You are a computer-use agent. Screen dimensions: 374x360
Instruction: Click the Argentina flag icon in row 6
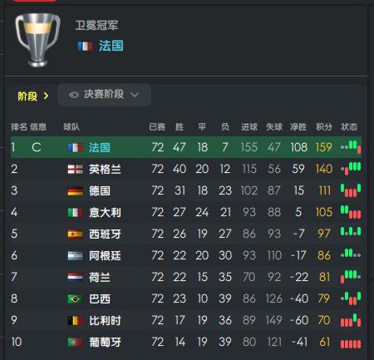(76, 255)
